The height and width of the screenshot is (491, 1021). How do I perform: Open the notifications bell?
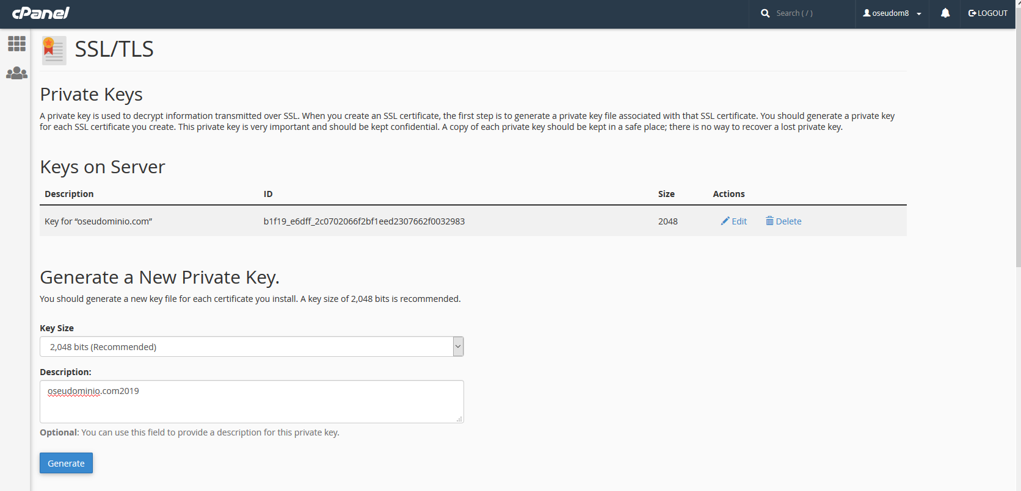click(x=945, y=13)
